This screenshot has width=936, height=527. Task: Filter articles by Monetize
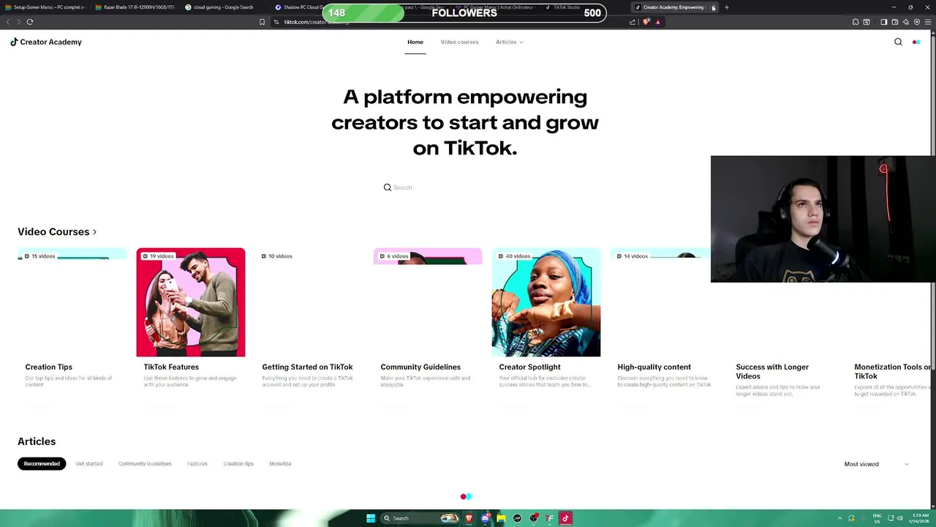pos(280,464)
